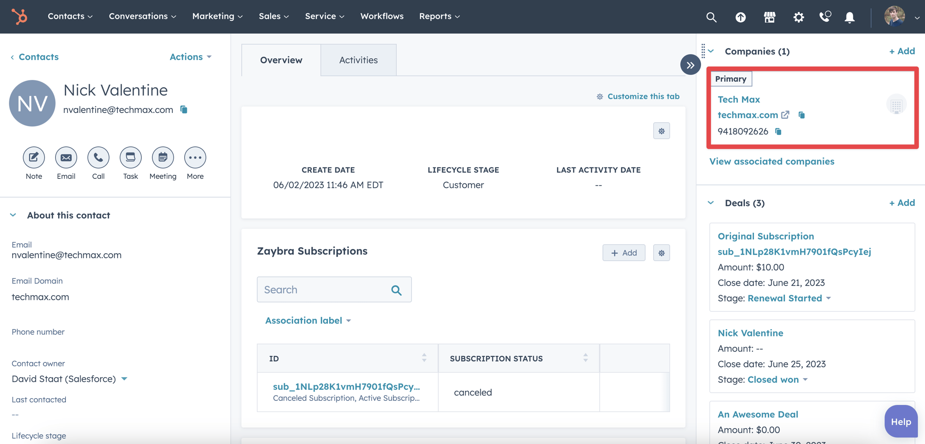The image size is (925, 444).
Task: Open the calling phone icon in header
Action: pos(824,17)
